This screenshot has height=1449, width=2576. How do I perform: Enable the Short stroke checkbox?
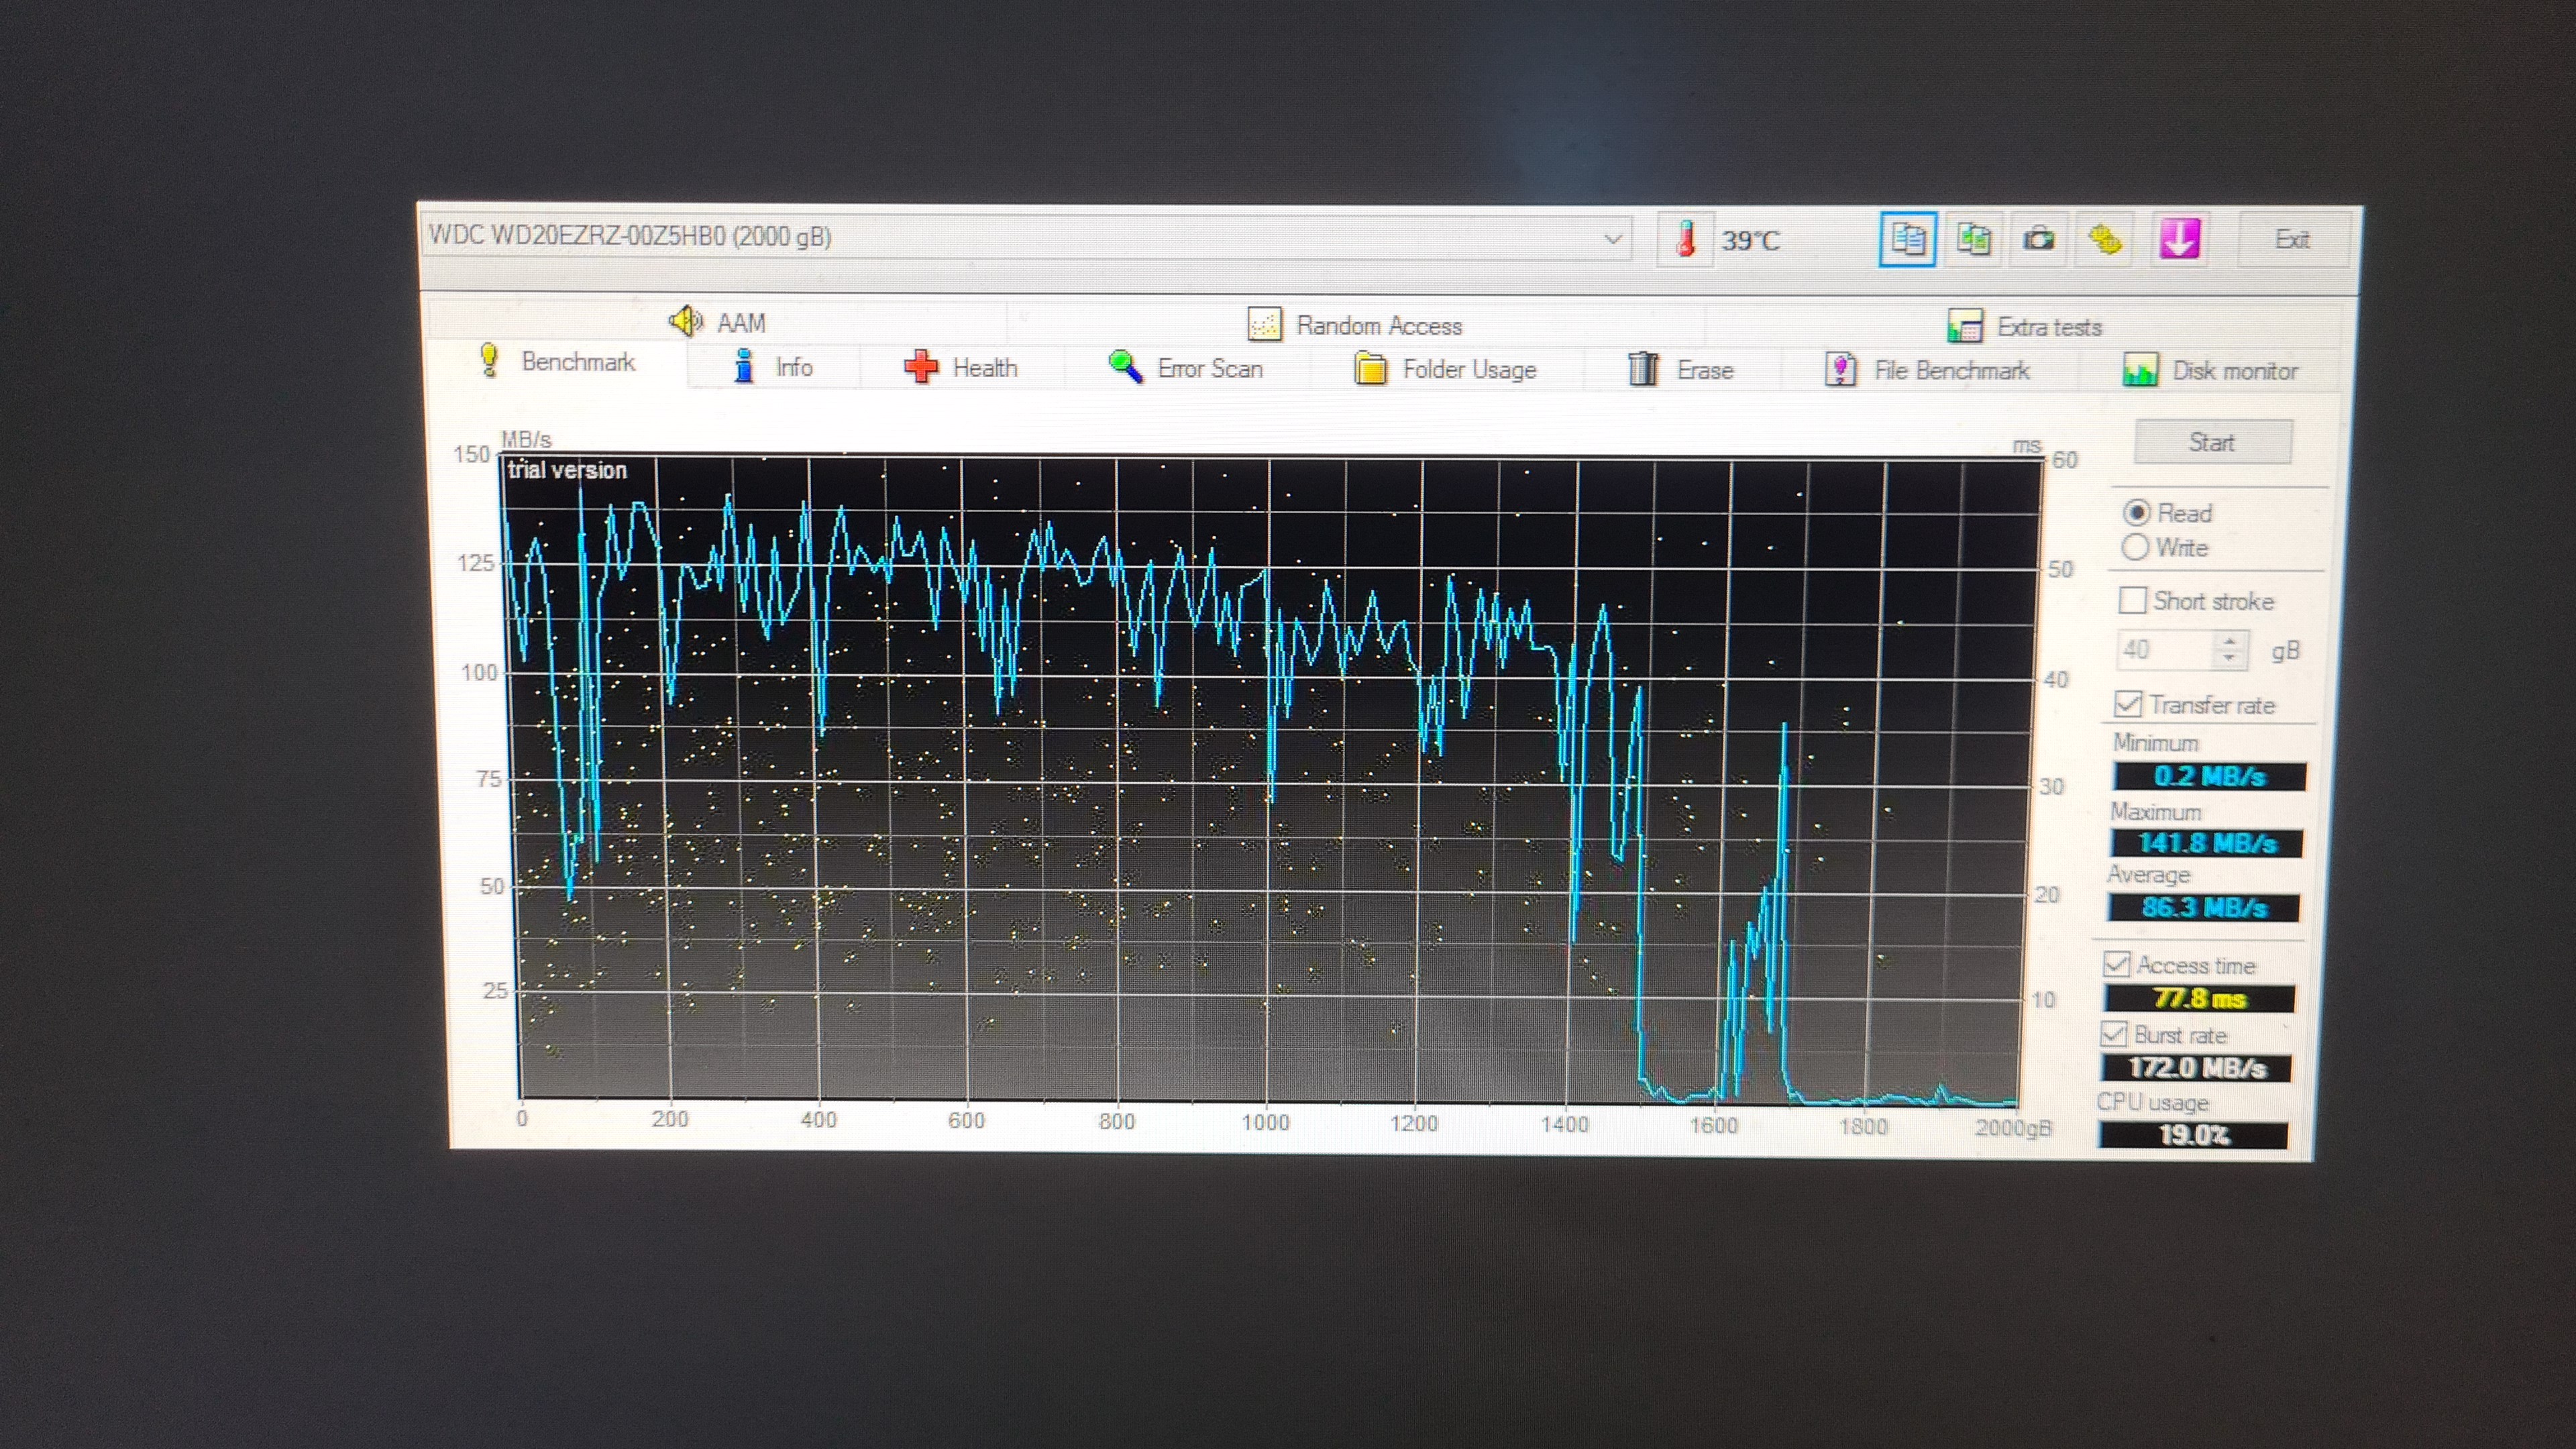[2132, 600]
